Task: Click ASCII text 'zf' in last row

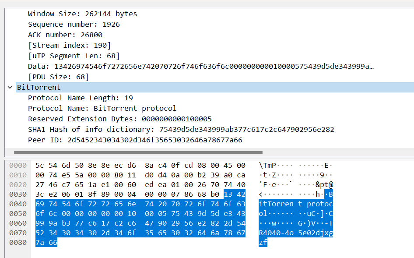Action: (263, 243)
